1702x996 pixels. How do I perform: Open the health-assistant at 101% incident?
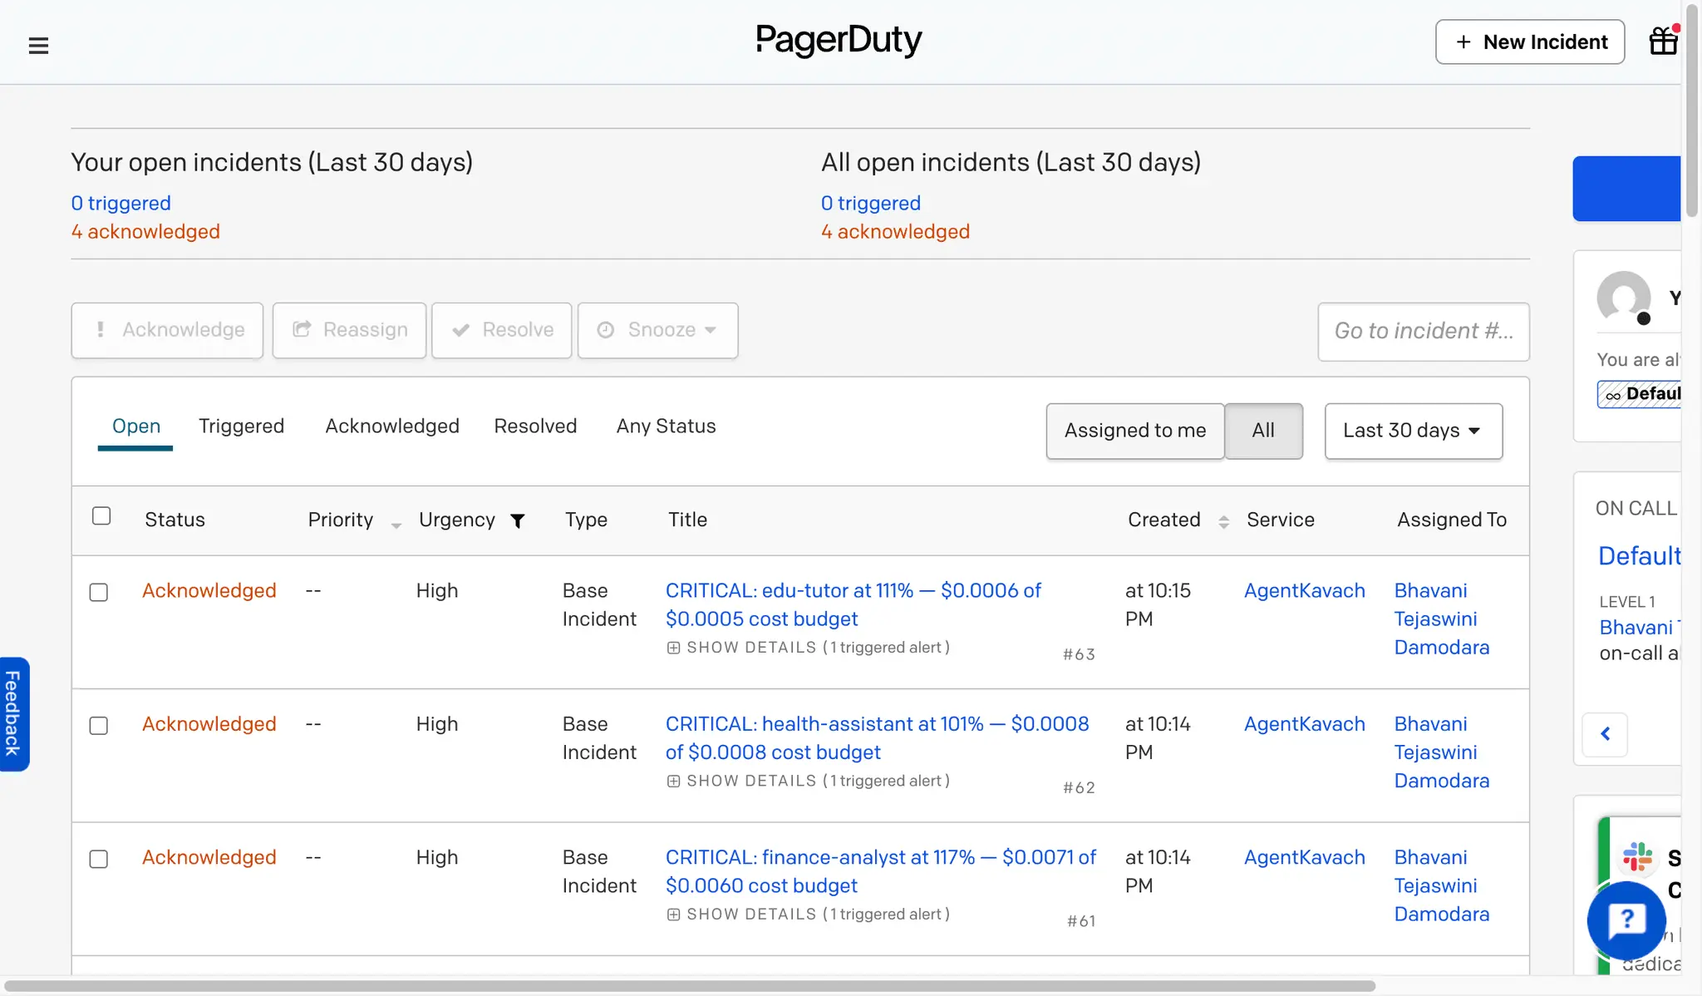click(877, 737)
